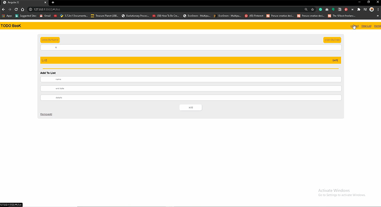Bookmark this page with the star icon

click(x=312, y=10)
